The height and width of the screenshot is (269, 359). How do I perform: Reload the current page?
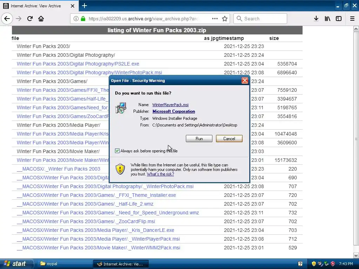pos(30,19)
